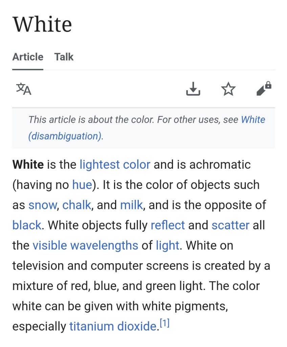Open the visible wavelengths link
The height and width of the screenshot is (347, 287).
point(85,245)
